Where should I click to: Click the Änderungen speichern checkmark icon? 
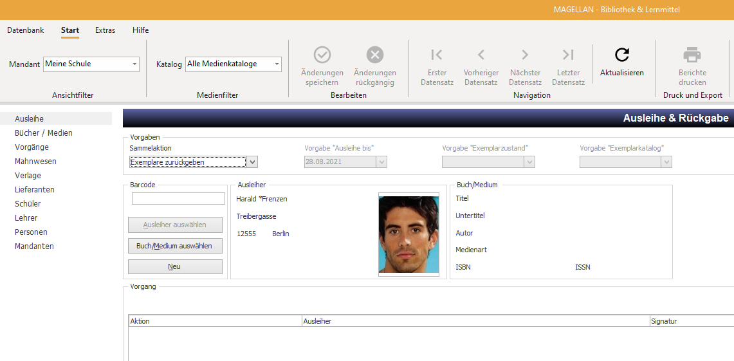[x=322, y=55]
